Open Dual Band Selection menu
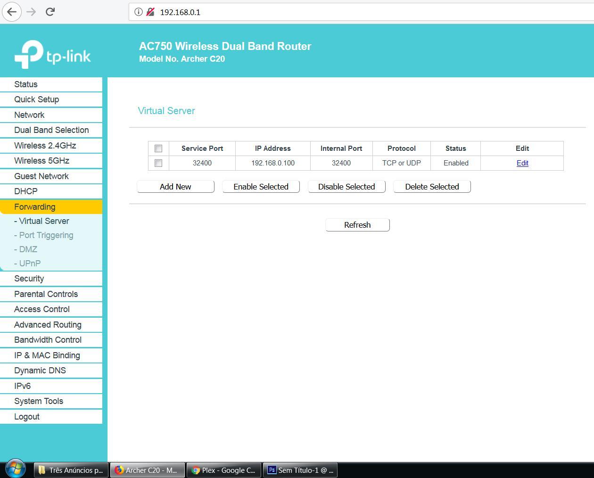 51,130
